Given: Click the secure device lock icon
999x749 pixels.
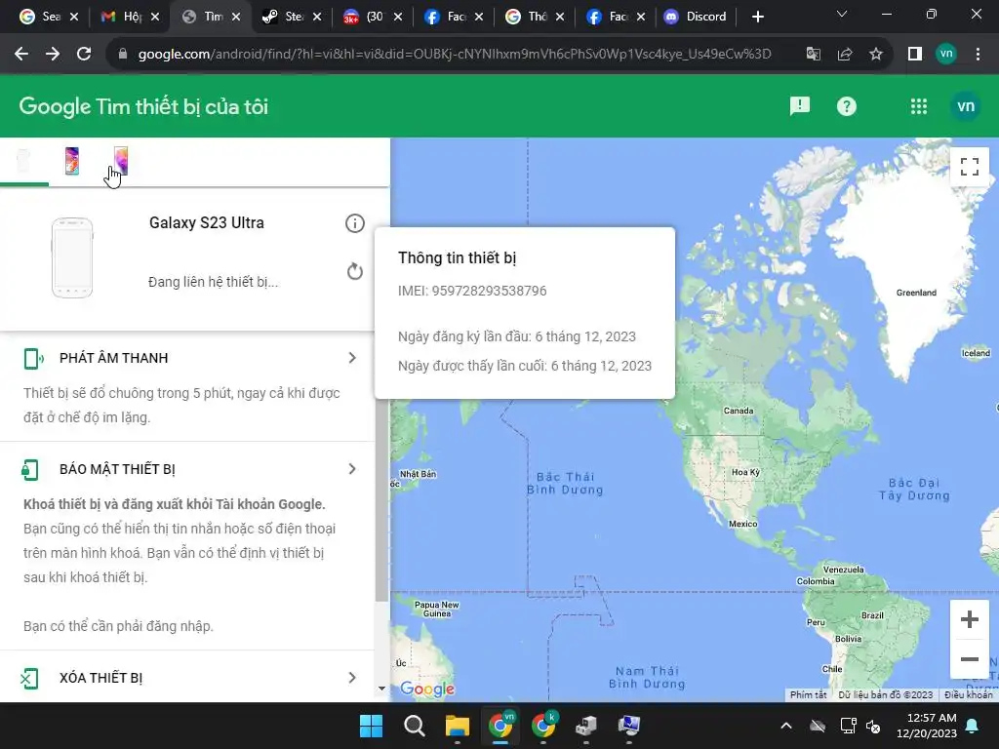Looking at the screenshot, I should tap(30, 470).
